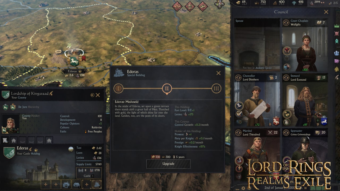Click the first empty building slot plus

(45, 184)
